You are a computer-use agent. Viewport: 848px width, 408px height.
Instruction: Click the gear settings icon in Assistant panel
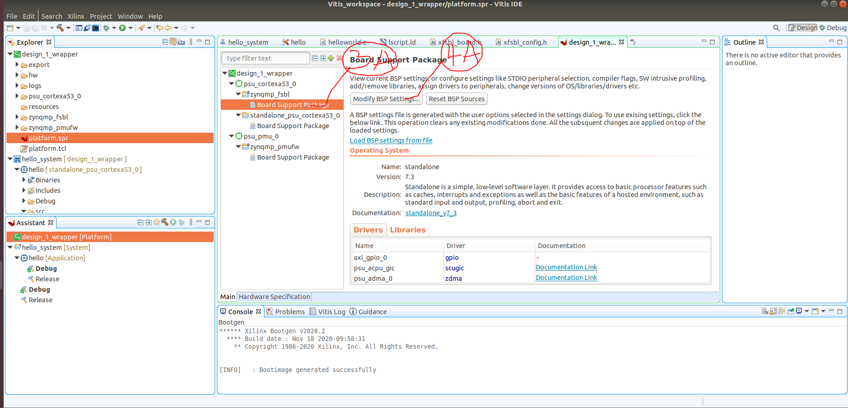coord(157,222)
